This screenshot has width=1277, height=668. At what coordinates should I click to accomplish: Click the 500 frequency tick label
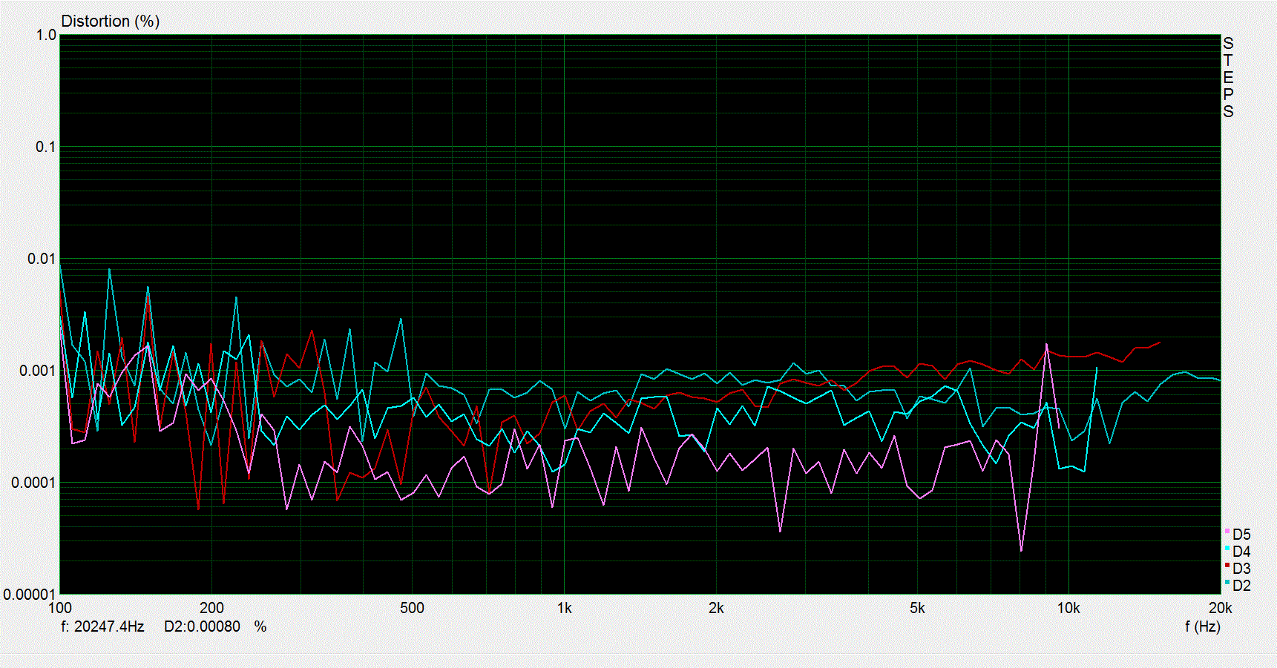(412, 609)
